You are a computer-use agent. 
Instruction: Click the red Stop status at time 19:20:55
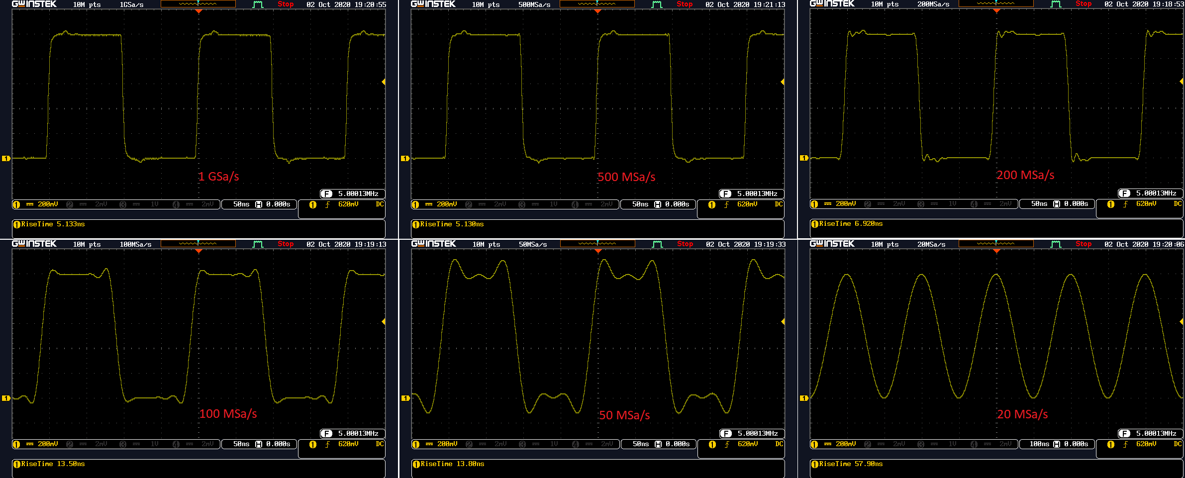[286, 4]
